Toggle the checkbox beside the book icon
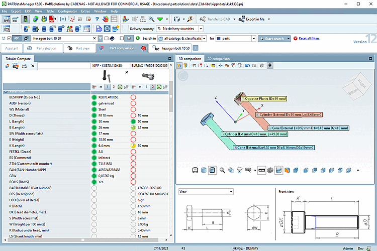Viewport: 377px width, 251px height. [107, 39]
